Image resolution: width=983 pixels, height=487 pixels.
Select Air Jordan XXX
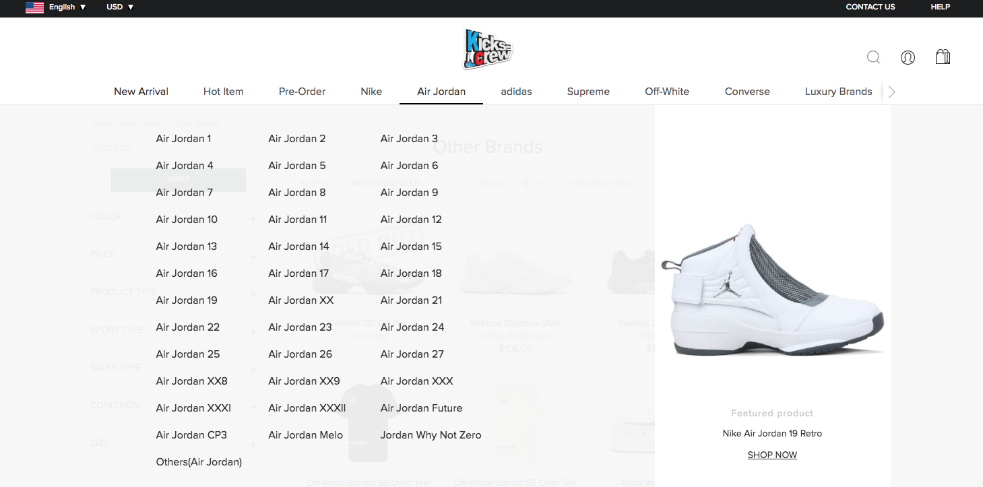(416, 381)
